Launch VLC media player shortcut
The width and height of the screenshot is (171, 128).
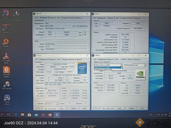pos(6,58)
